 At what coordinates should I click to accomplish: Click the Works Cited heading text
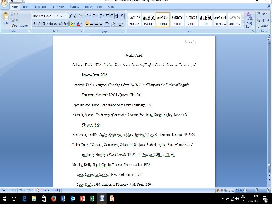(134, 55)
